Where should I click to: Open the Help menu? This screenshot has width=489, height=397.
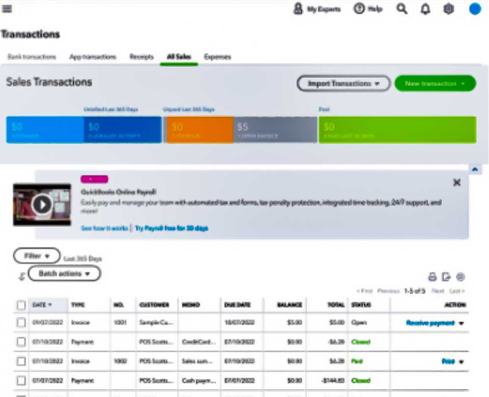click(x=368, y=9)
